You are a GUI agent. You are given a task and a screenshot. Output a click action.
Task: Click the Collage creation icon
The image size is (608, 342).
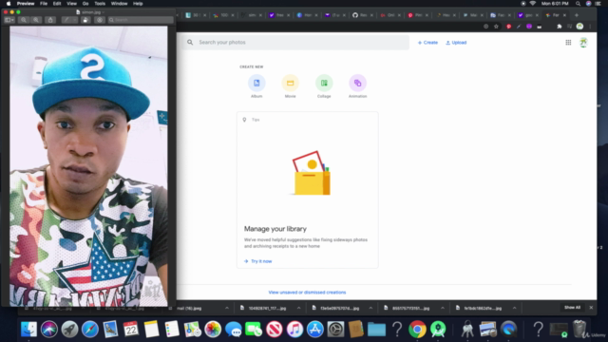coord(324,83)
